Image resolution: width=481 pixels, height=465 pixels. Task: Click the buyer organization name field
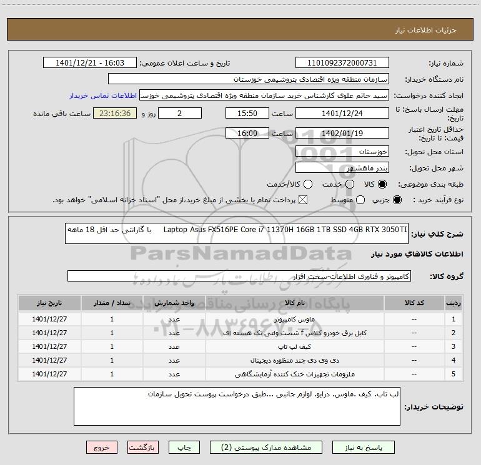[249, 79]
